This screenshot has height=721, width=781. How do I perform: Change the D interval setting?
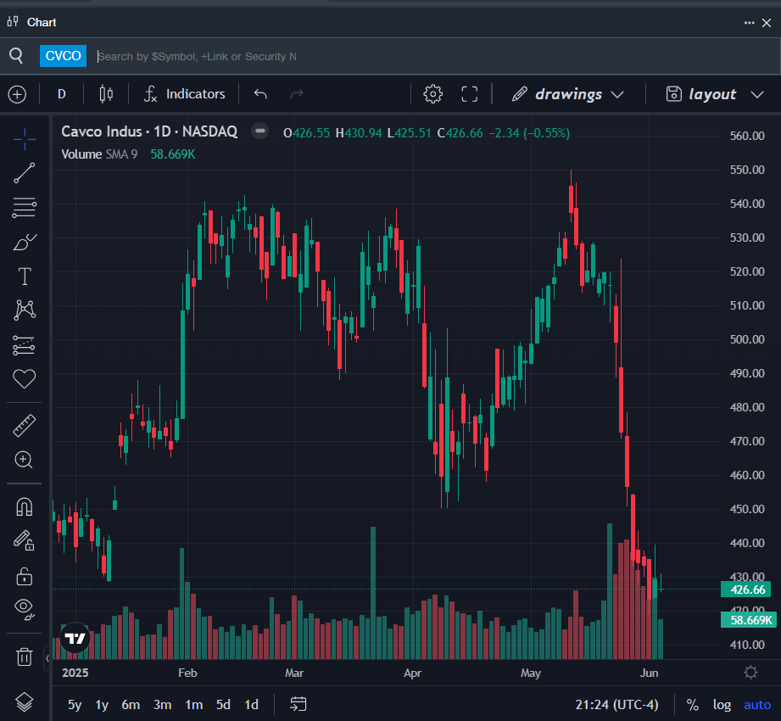point(62,94)
